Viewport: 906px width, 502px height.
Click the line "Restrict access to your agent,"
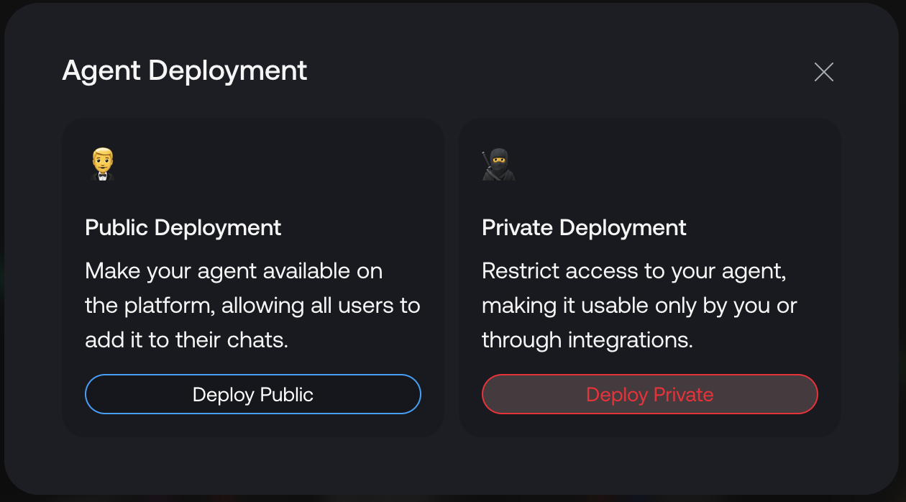(x=633, y=271)
